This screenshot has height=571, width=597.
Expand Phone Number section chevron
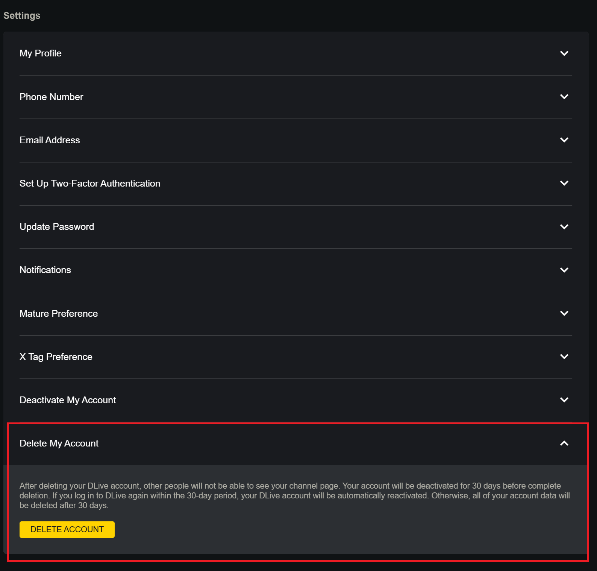click(x=564, y=97)
